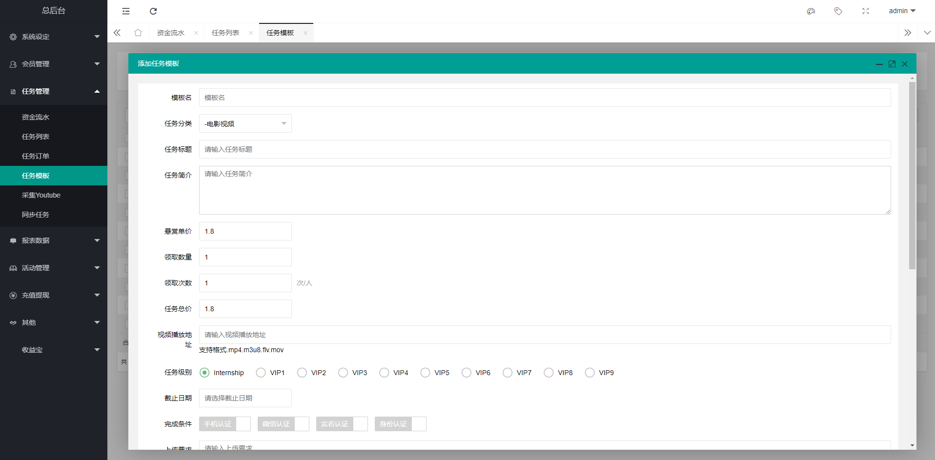
Task: Select the VIP5 radio button
Action: pos(426,373)
